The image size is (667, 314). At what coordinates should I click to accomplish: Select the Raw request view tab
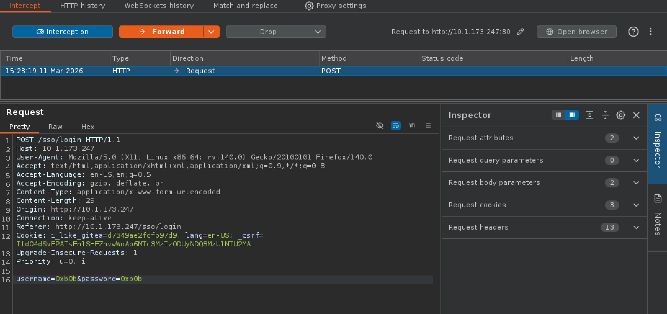point(55,127)
